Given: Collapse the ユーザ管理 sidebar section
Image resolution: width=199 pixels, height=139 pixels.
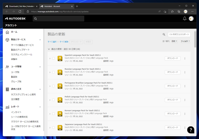Looking at the screenshot, I should pos(40,67).
